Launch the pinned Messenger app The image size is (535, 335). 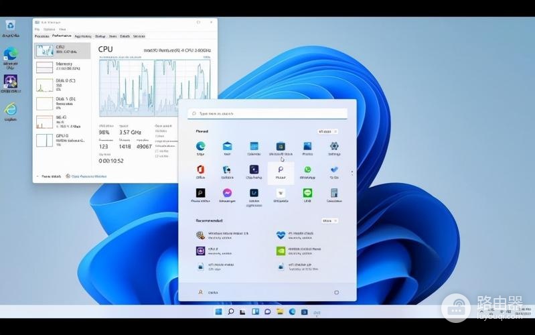[x=227, y=196]
